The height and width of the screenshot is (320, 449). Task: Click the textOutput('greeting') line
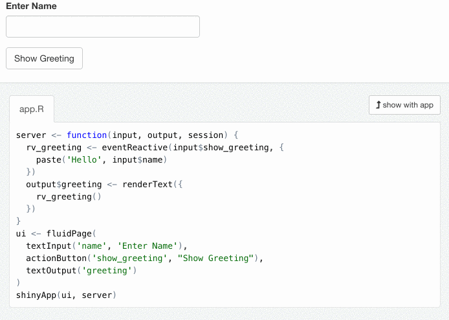[x=82, y=271]
